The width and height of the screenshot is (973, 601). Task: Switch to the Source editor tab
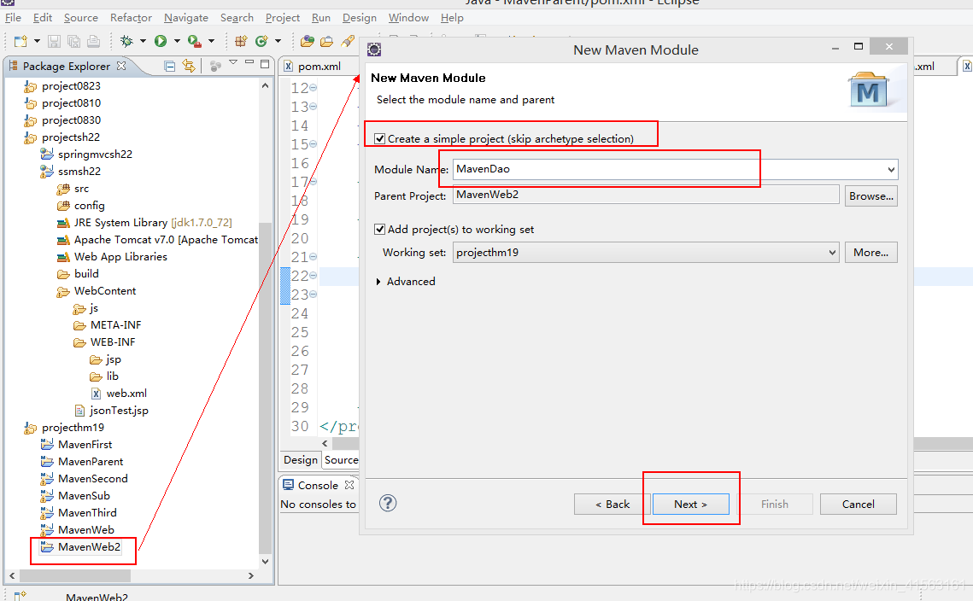click(x=341, y=459)
